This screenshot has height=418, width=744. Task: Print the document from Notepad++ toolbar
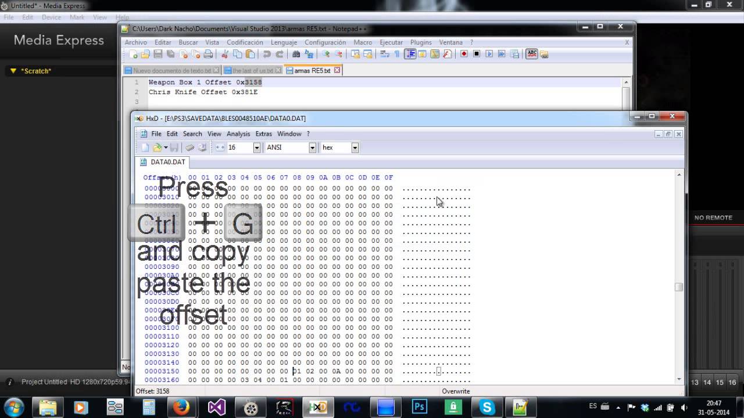tap(208, 54)
